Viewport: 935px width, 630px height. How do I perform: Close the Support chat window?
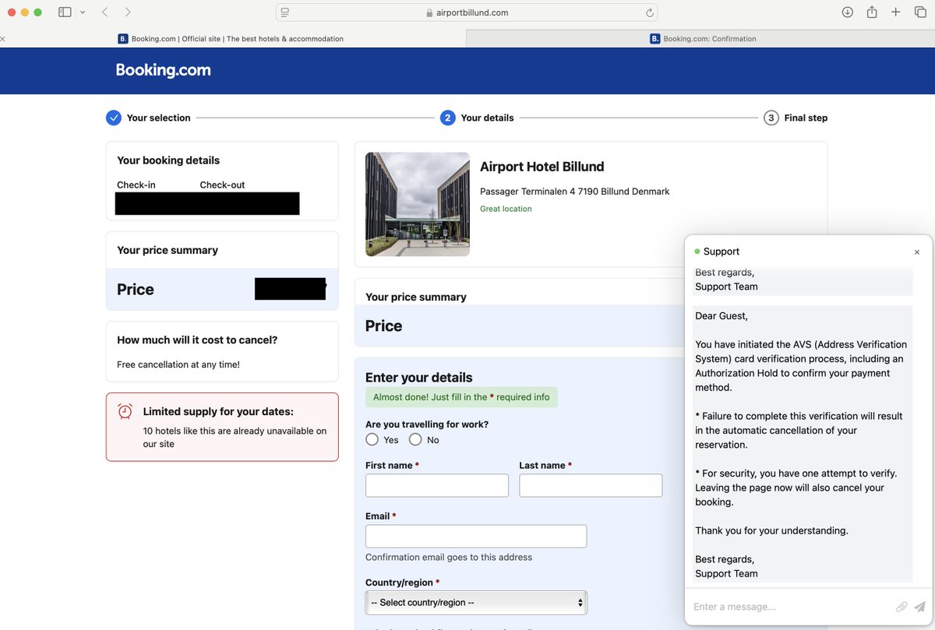tap(916, 252)
